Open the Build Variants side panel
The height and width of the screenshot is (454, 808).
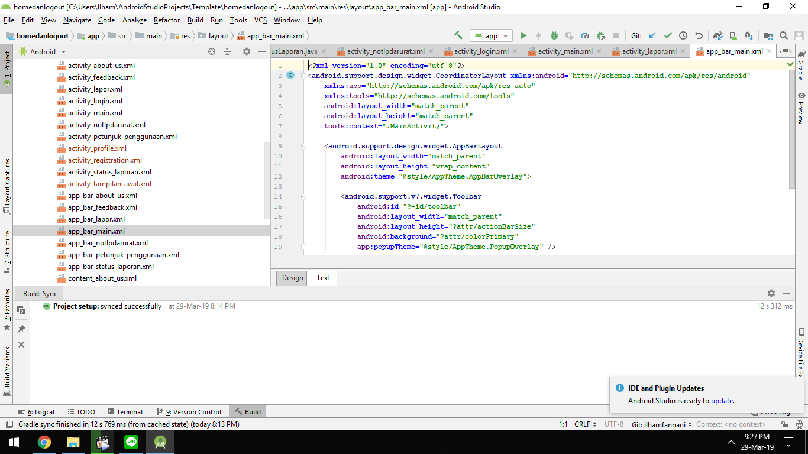[x=7, y=371]
